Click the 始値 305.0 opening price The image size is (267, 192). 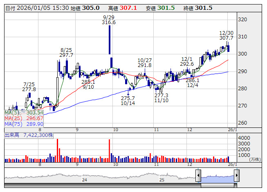coord(85,8)
